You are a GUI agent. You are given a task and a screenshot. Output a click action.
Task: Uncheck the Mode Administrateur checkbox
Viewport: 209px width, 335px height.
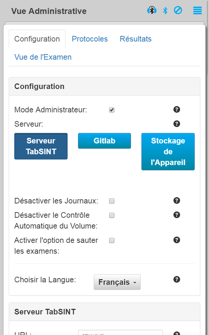pyautogui.click(x=112, y=110)
